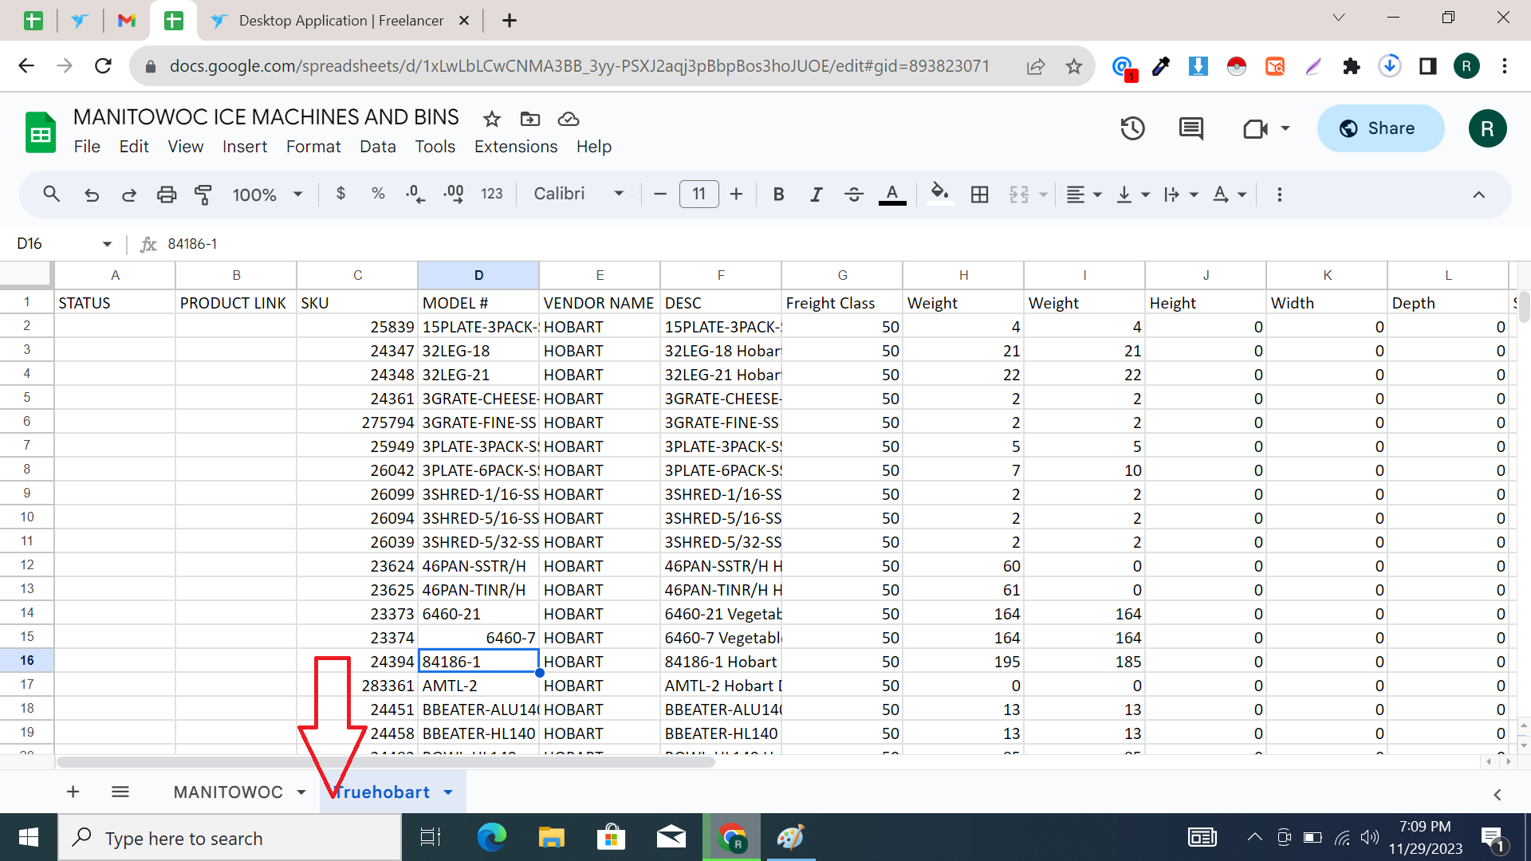This screenshot has height=861, width=1531.
Task: Bookmark this page with the star
Action: [x=1074, y=66]
